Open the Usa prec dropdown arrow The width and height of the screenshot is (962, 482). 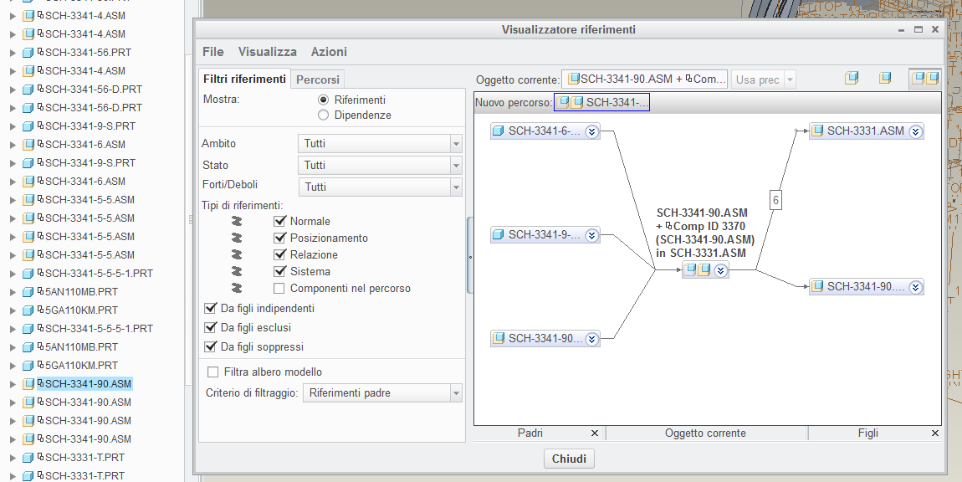coord(791,79)
